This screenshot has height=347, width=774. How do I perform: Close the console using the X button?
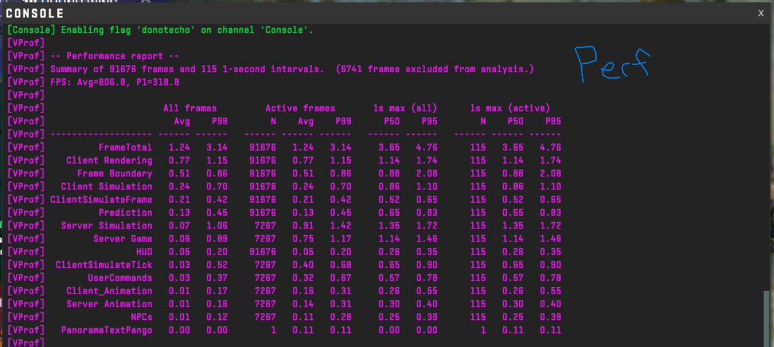point(760,13)
